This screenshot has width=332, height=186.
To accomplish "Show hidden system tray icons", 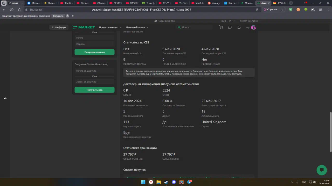I will 292,182.
